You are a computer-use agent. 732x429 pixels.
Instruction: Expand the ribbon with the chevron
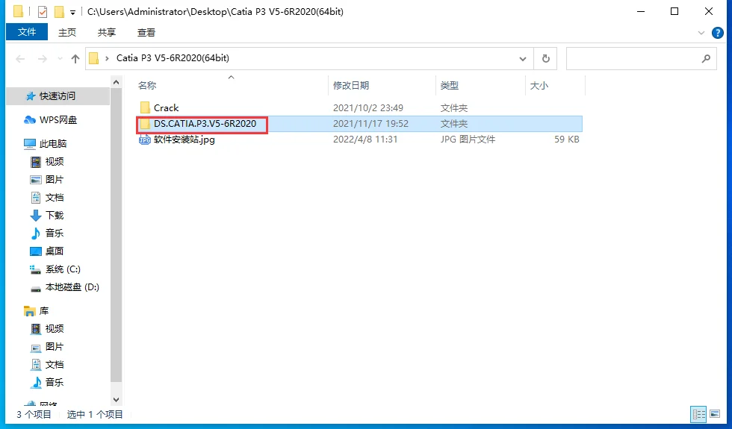click(701, 33)
